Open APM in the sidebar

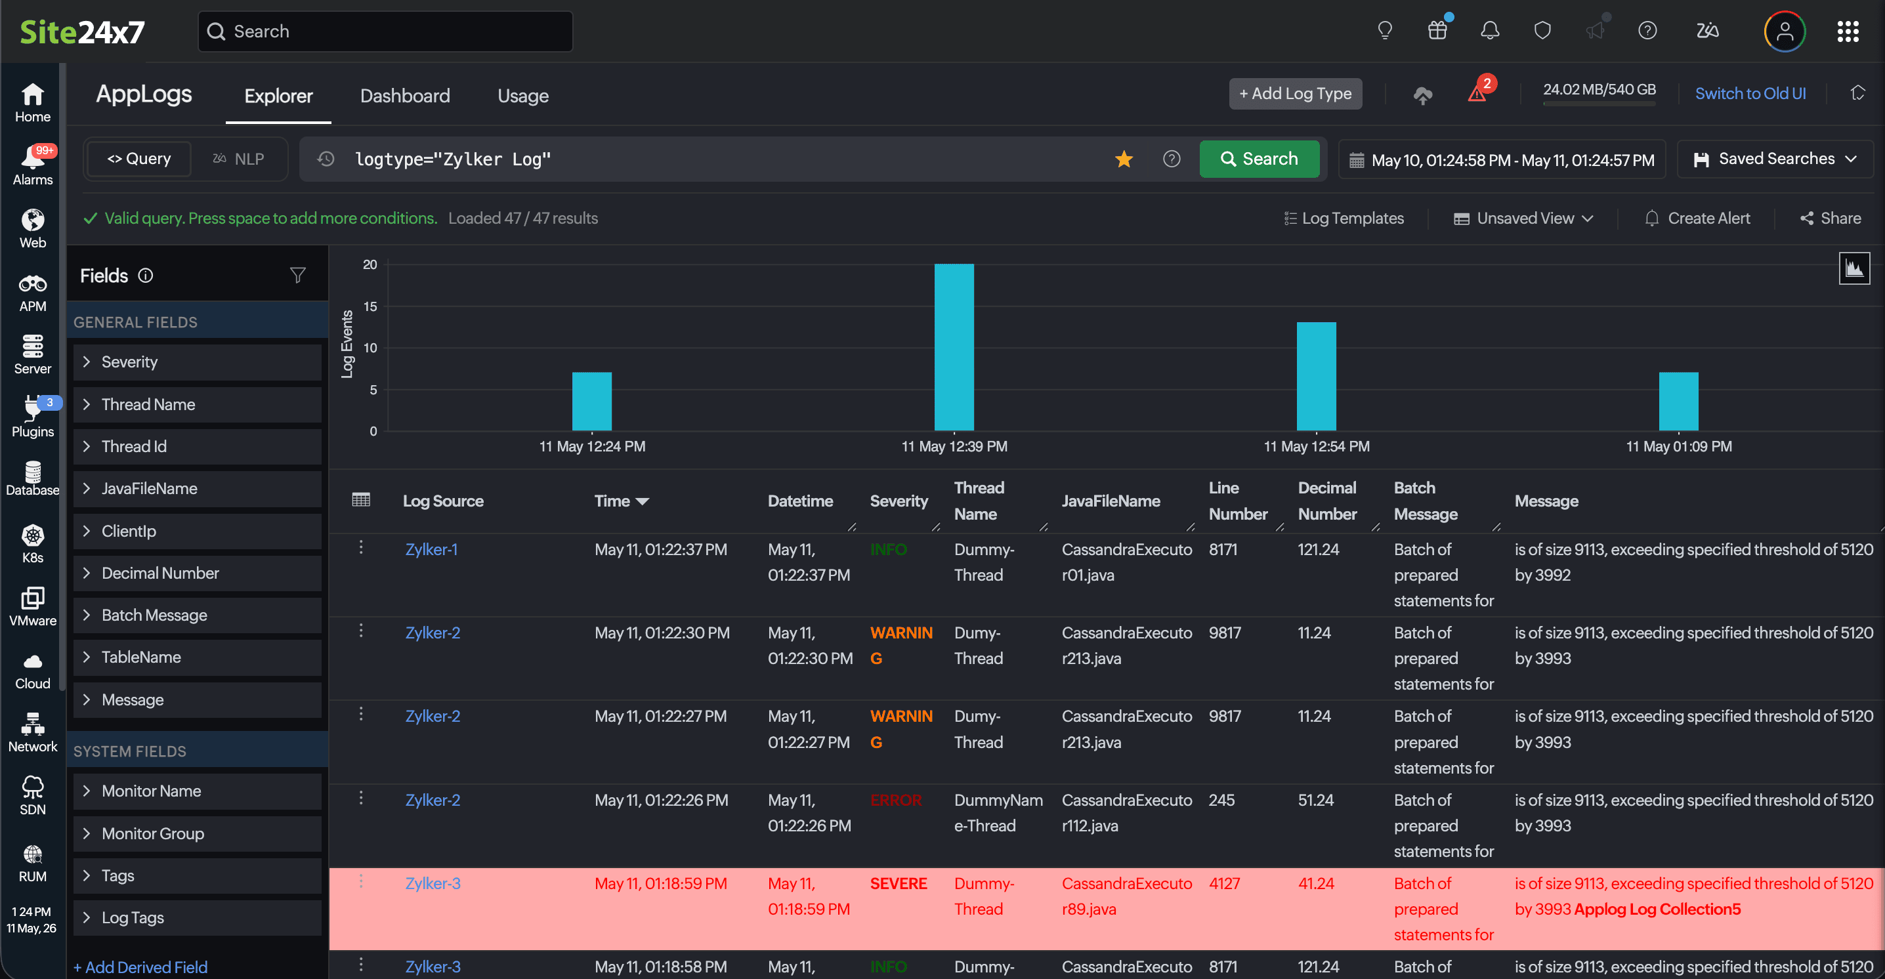click(32, 292)
